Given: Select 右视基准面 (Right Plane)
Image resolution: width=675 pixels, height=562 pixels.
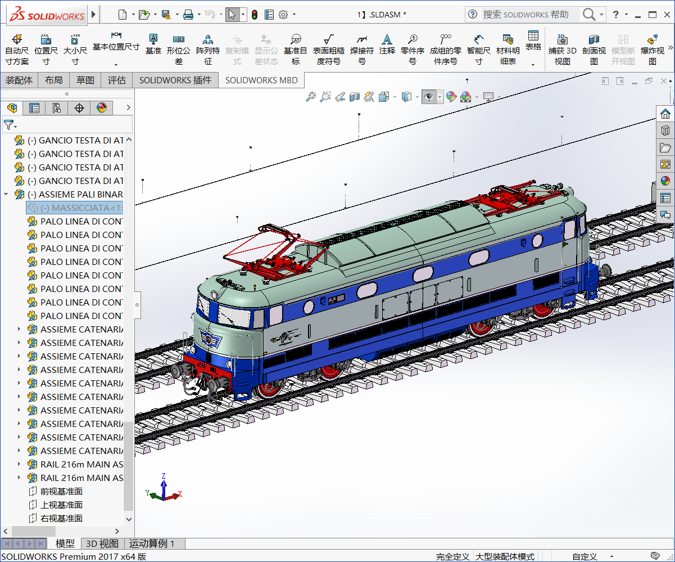Looking at the screenshot, I should (x=56, y=518).
